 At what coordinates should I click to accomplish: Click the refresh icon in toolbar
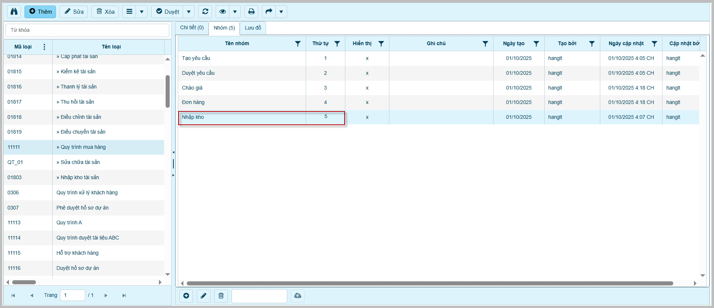[x=205, y=11]
